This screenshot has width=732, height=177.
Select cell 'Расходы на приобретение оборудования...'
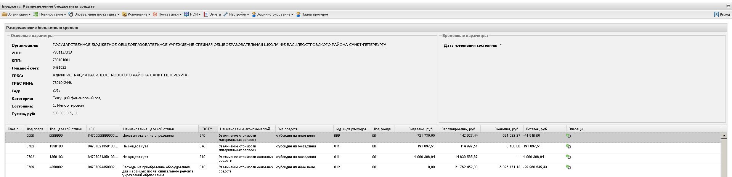(158, 171)
